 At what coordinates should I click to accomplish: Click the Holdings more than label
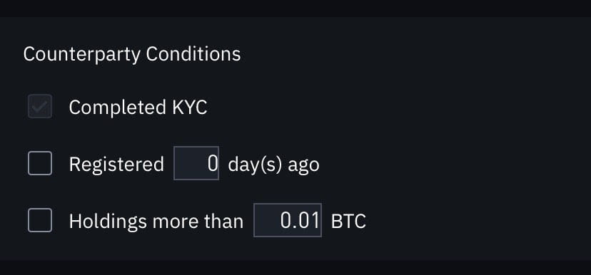click(156, 221)
